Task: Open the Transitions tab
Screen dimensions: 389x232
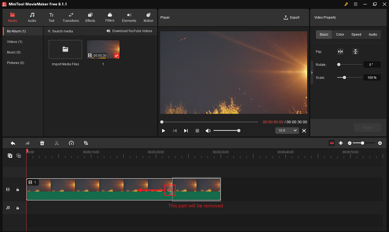Action: 71,18
